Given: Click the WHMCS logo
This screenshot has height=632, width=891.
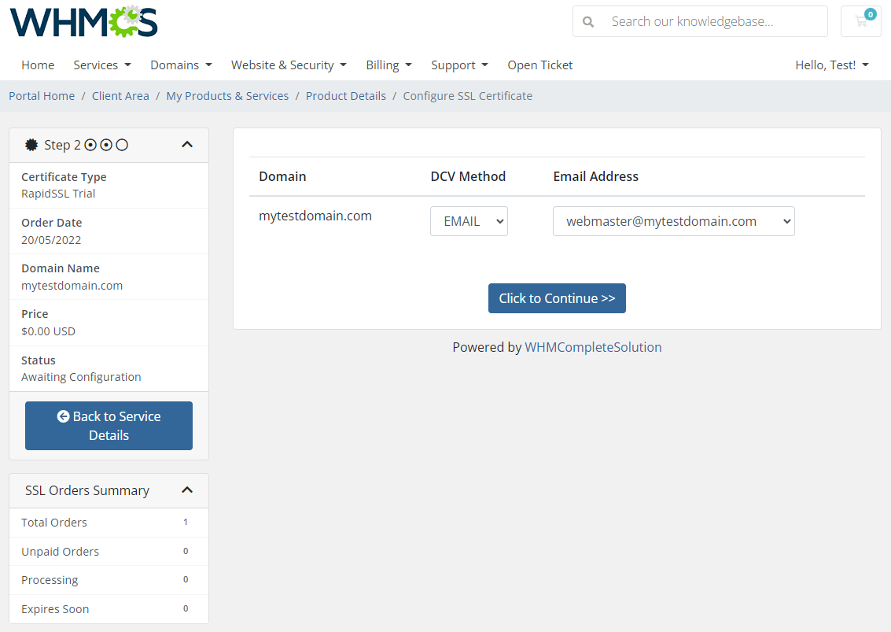Looking at the screenshot, I should point(83,21).
